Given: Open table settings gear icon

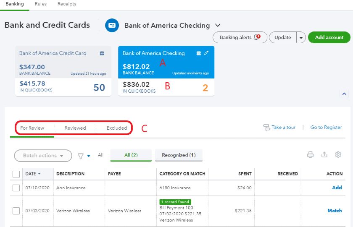Looking at the screenshot, I should tap(338, 155).
